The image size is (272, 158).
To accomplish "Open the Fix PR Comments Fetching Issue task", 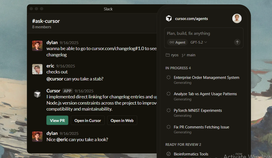I will pos(201,127).
